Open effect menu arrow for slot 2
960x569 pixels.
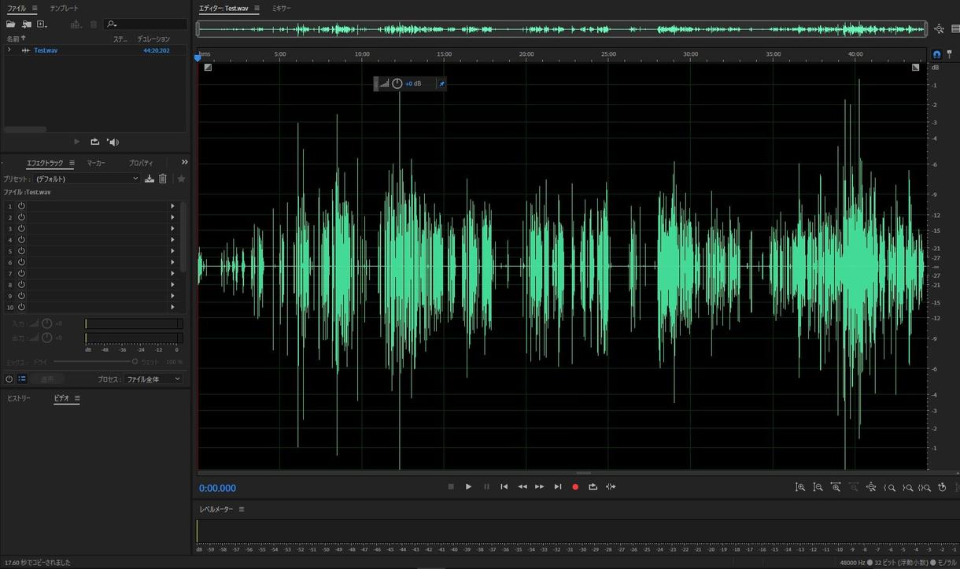[172, 217]
